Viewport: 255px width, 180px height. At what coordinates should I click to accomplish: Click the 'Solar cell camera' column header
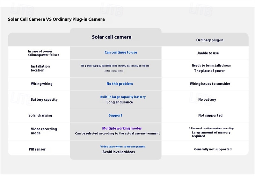click(x=112, y=37)
